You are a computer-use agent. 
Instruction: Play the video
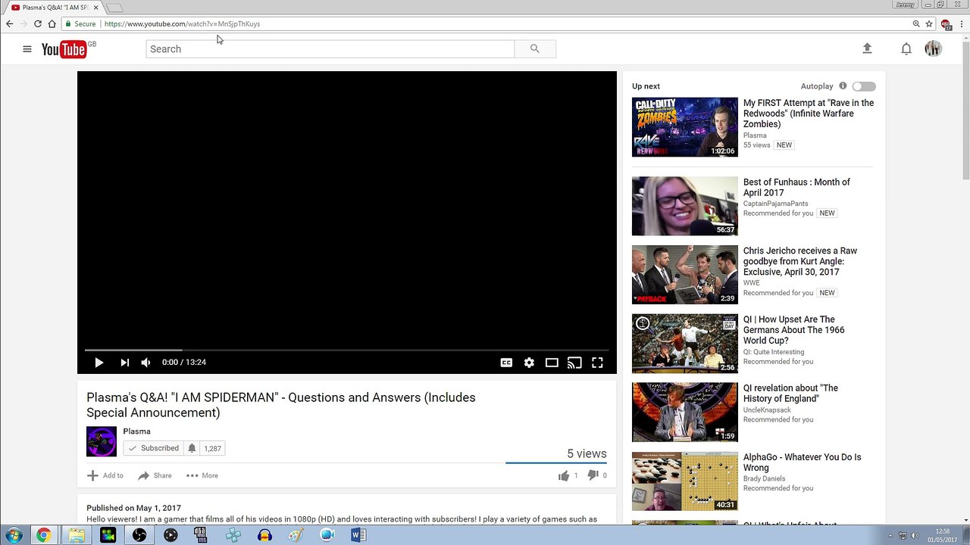(x=99, y=363)
